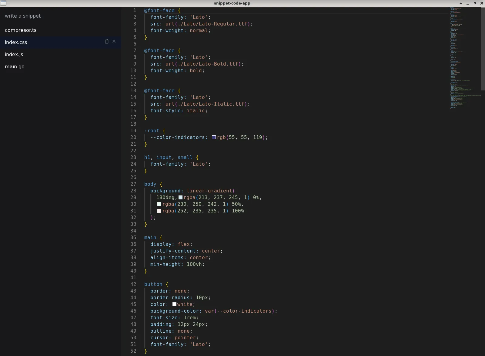
Task: Click '180deg,' on line 29
Action: (167, 198)
